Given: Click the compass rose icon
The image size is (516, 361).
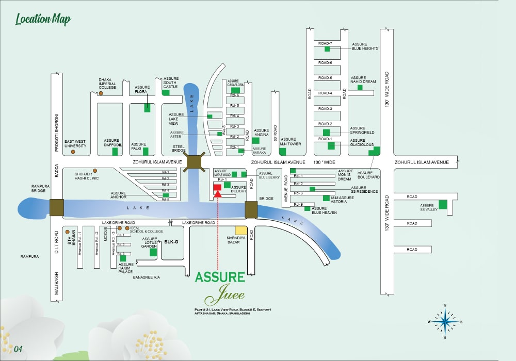Looking at the screenshot, I should pos(445,321).
